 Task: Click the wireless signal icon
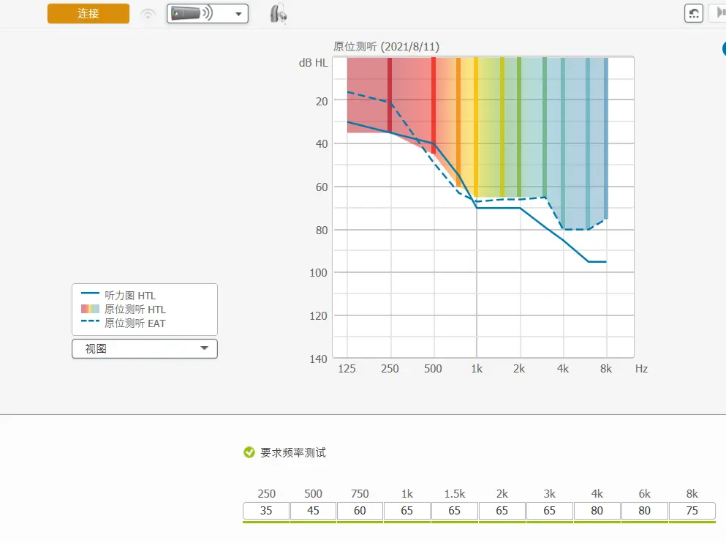[x=148, y=14]
